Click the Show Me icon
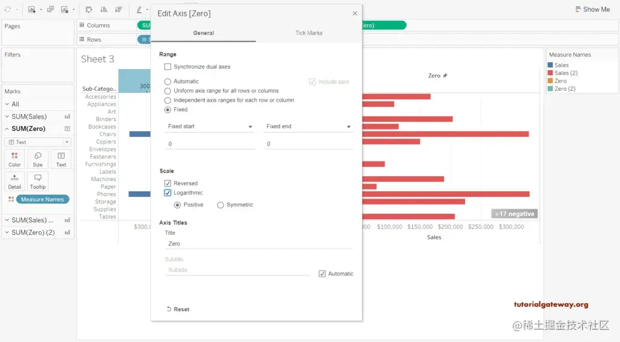 pos(578,9)
